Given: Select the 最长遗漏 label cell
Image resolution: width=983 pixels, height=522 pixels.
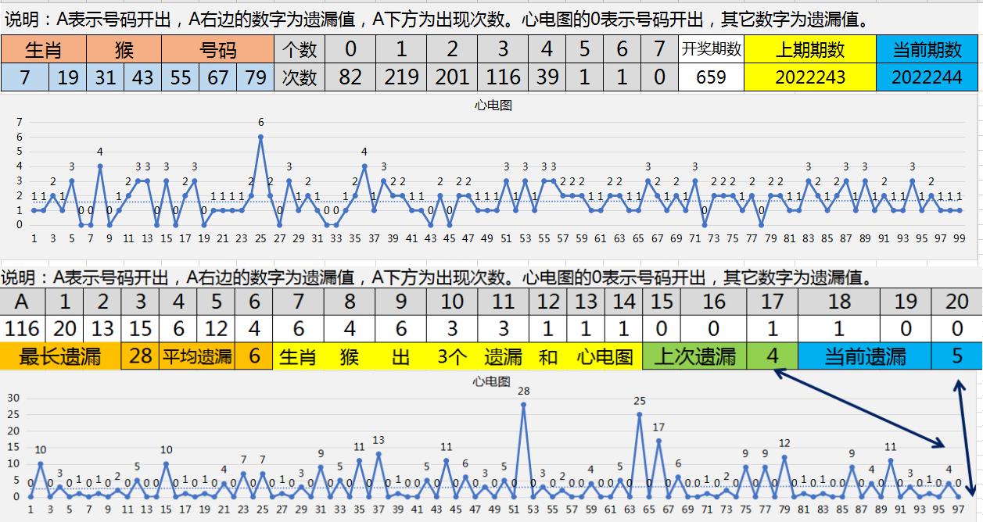Looking at the screenshot, I should coord(61,357).
